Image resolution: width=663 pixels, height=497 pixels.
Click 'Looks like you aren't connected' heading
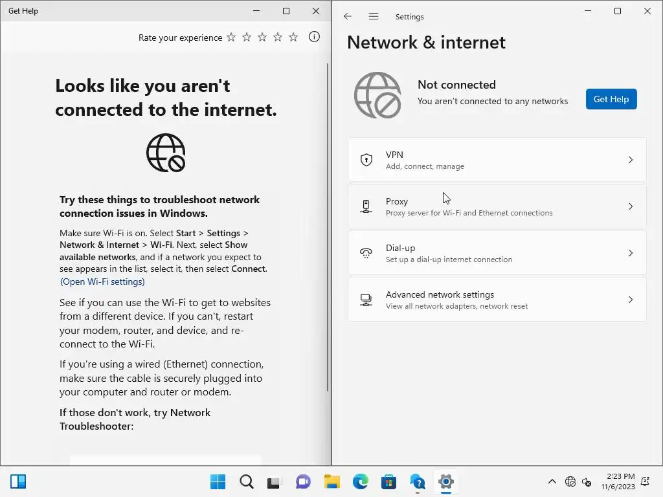tap(166, 98)
